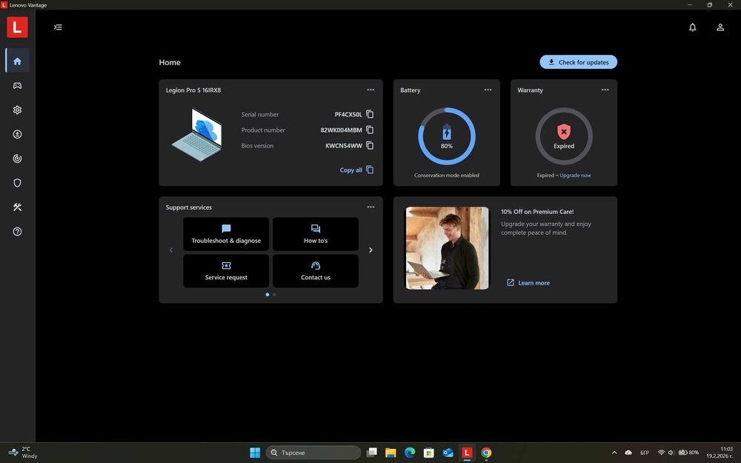Copy the Bios version KWCN54WW
Viewport: 741px width, 463px height.
(x=370, y=145)
